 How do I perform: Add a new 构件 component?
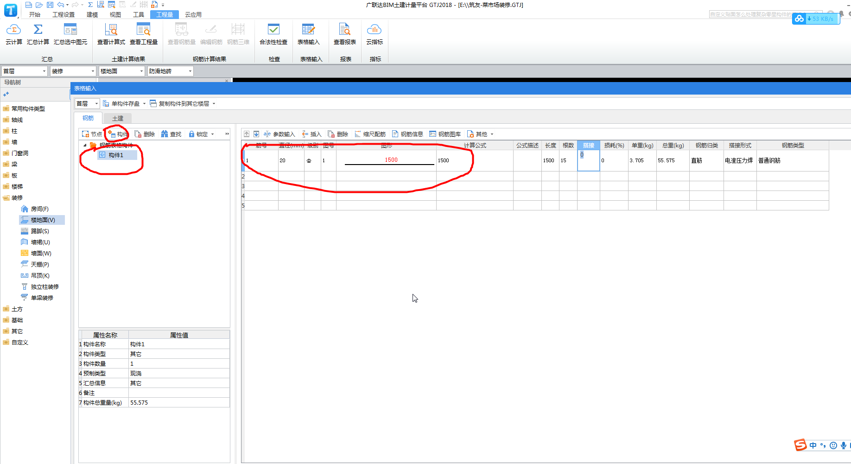click(x=118, y=134)
